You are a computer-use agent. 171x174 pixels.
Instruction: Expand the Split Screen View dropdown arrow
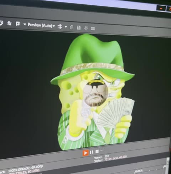(25, 24)
